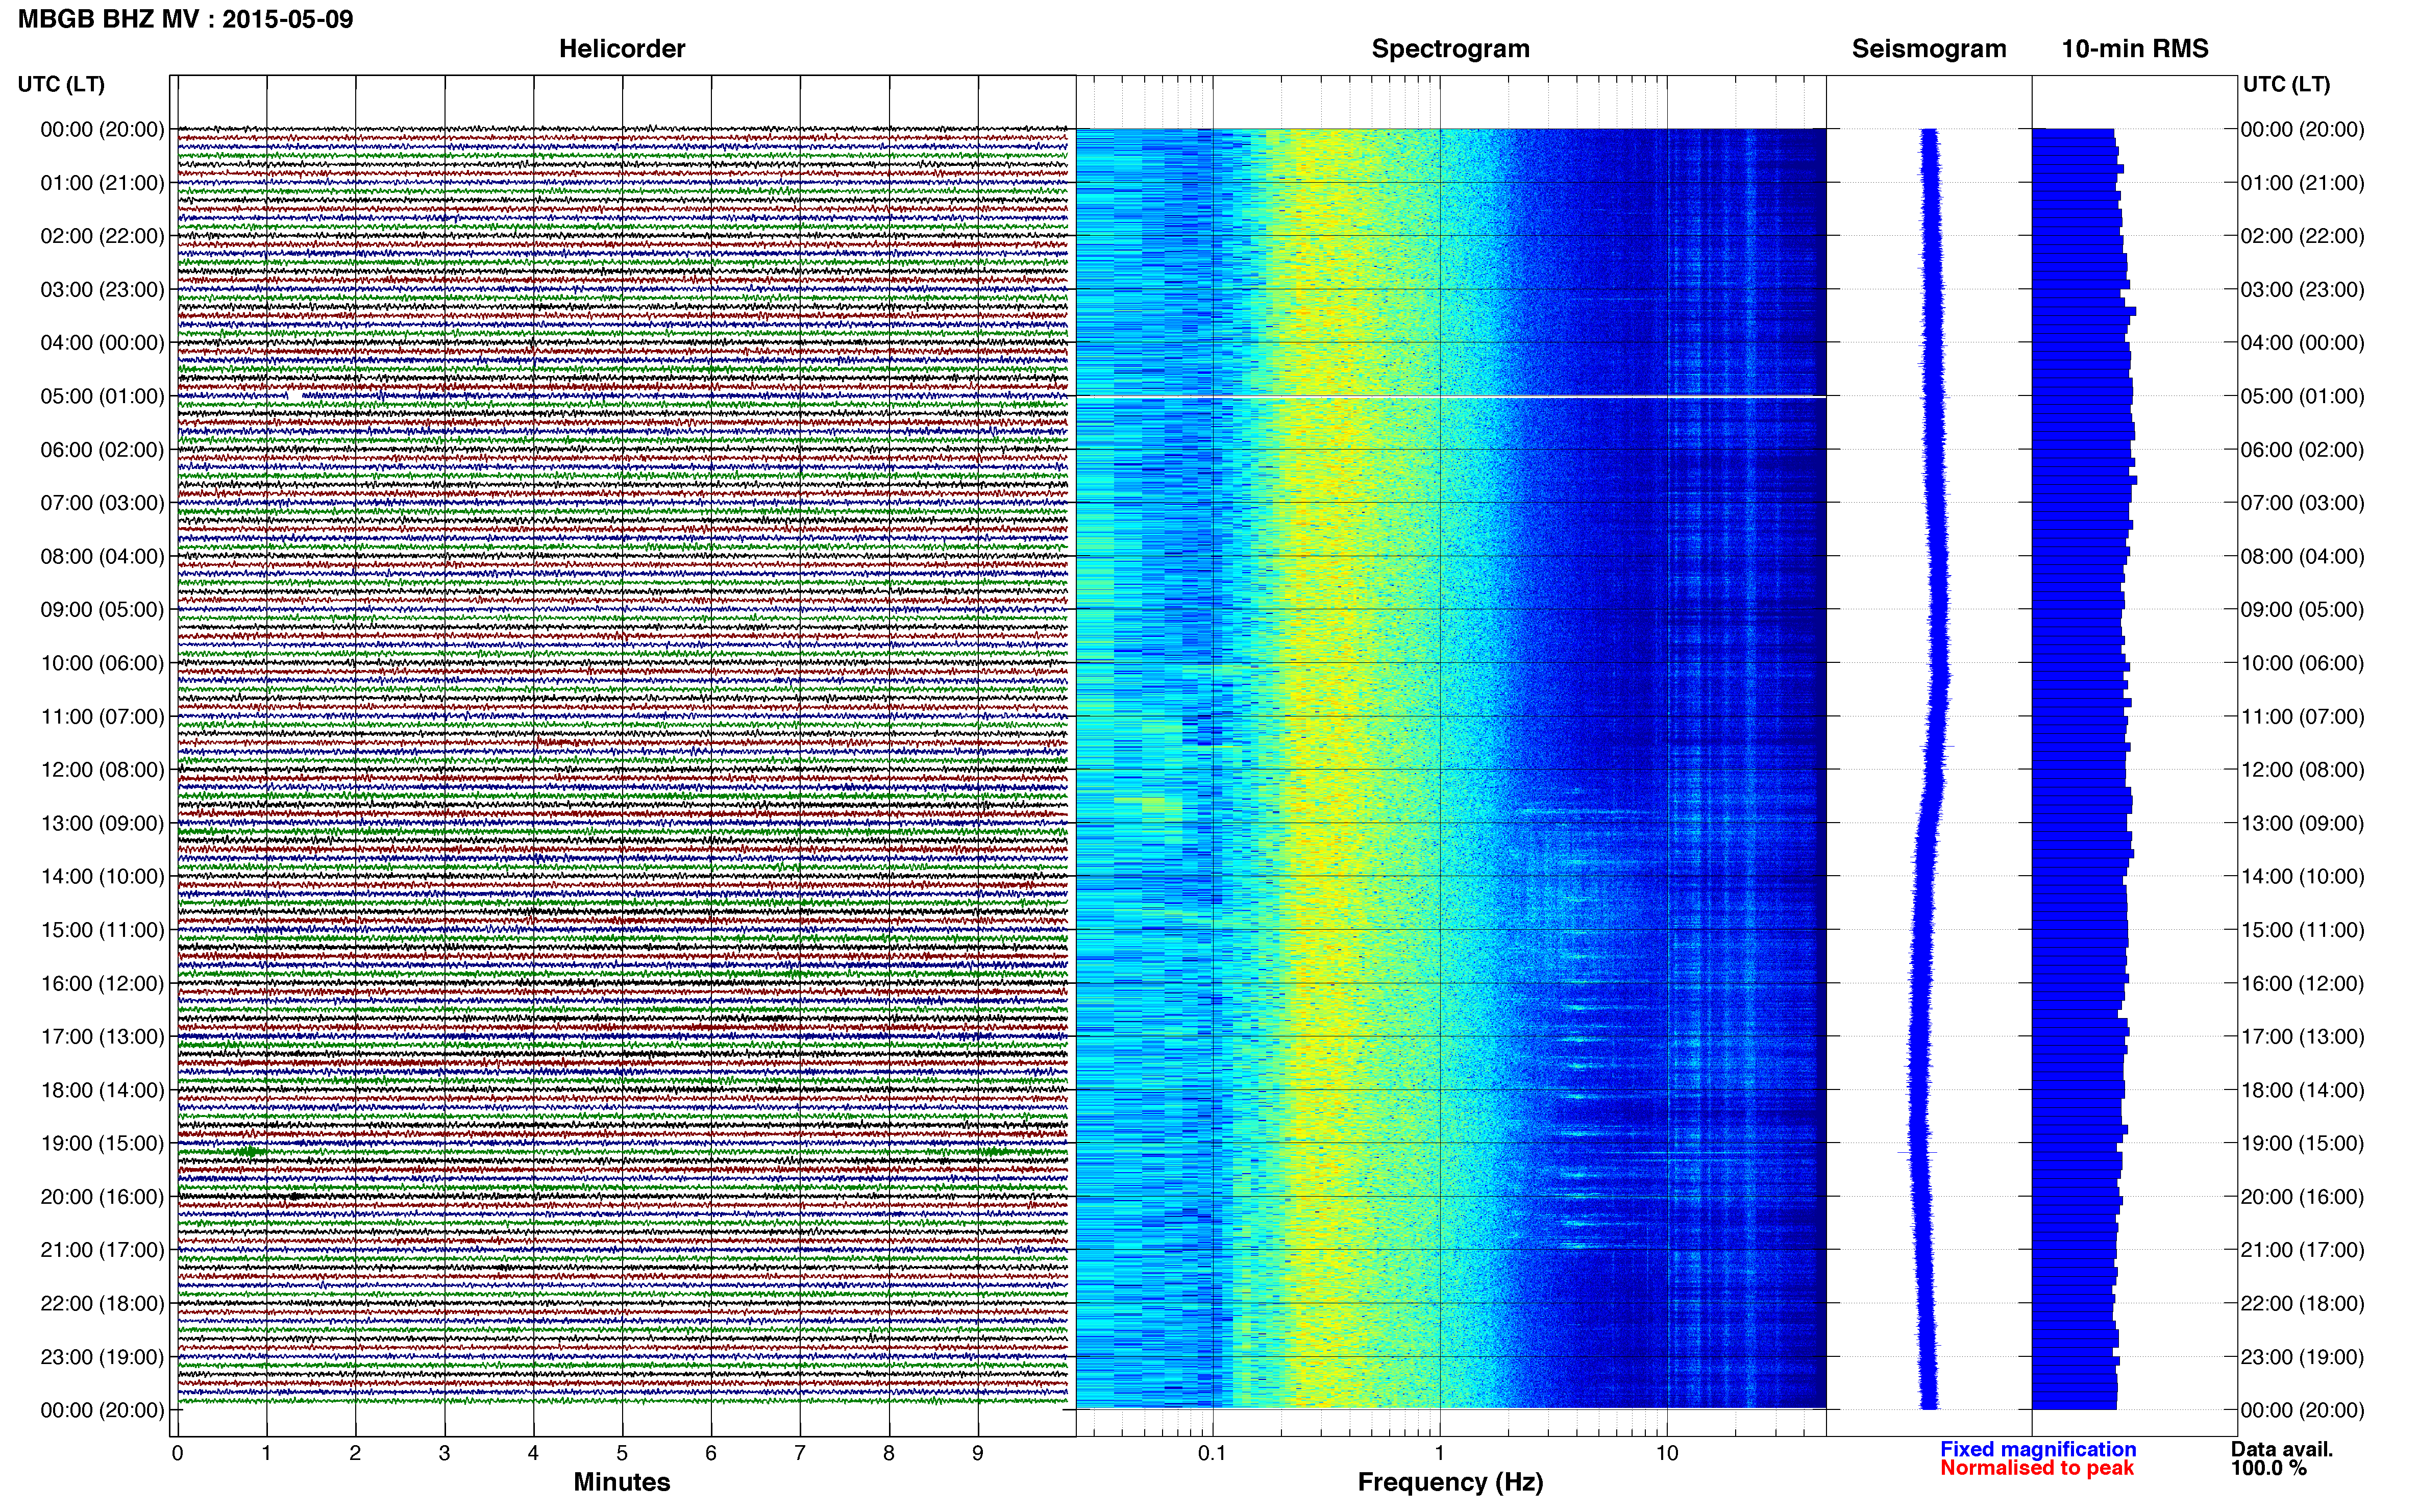Screen dimensions: 2419x1512
Task: Click the left 'UTC (LT)' axis label
Action: coord(61,84)
